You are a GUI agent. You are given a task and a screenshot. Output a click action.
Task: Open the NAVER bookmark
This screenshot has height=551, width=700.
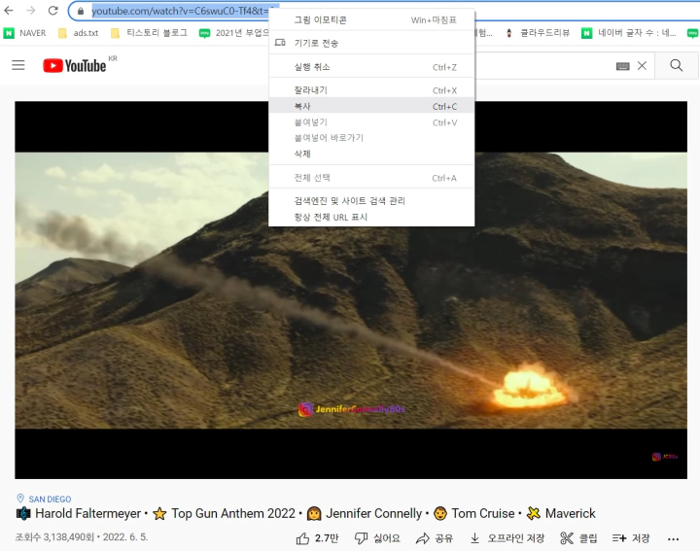pyautogui.click(x=25, y=33)
